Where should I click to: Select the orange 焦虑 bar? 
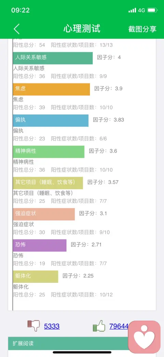[x=51, y=89]
